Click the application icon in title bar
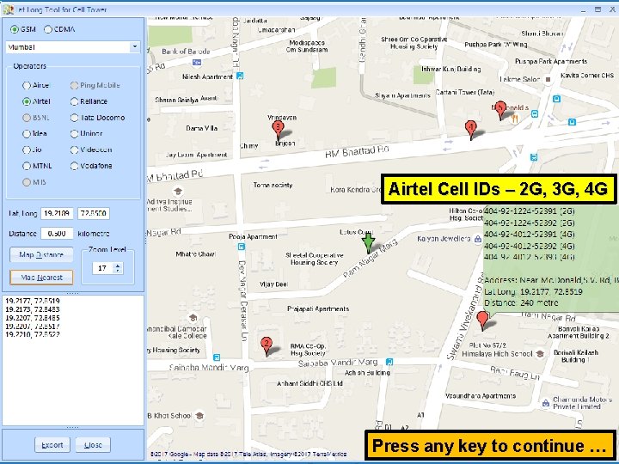Image resolution: width=619 pixels, height=464 pixels. [x=9, y=9]
